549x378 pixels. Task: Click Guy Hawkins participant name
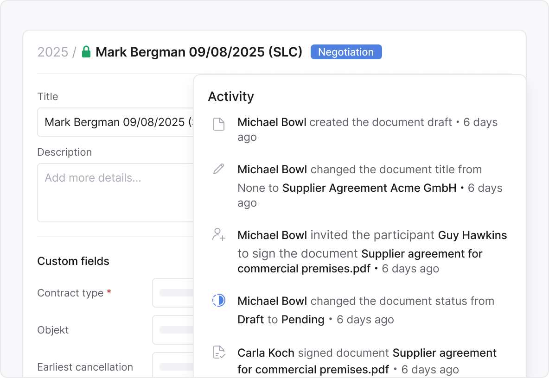click(472, 235)
